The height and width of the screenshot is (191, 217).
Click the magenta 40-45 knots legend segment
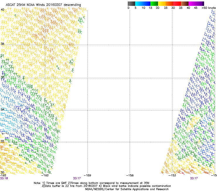192,4
